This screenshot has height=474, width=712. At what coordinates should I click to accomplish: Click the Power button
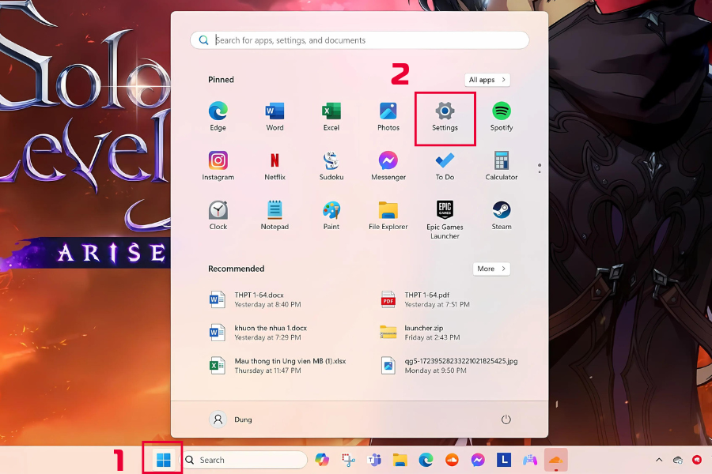coord(506,419)
